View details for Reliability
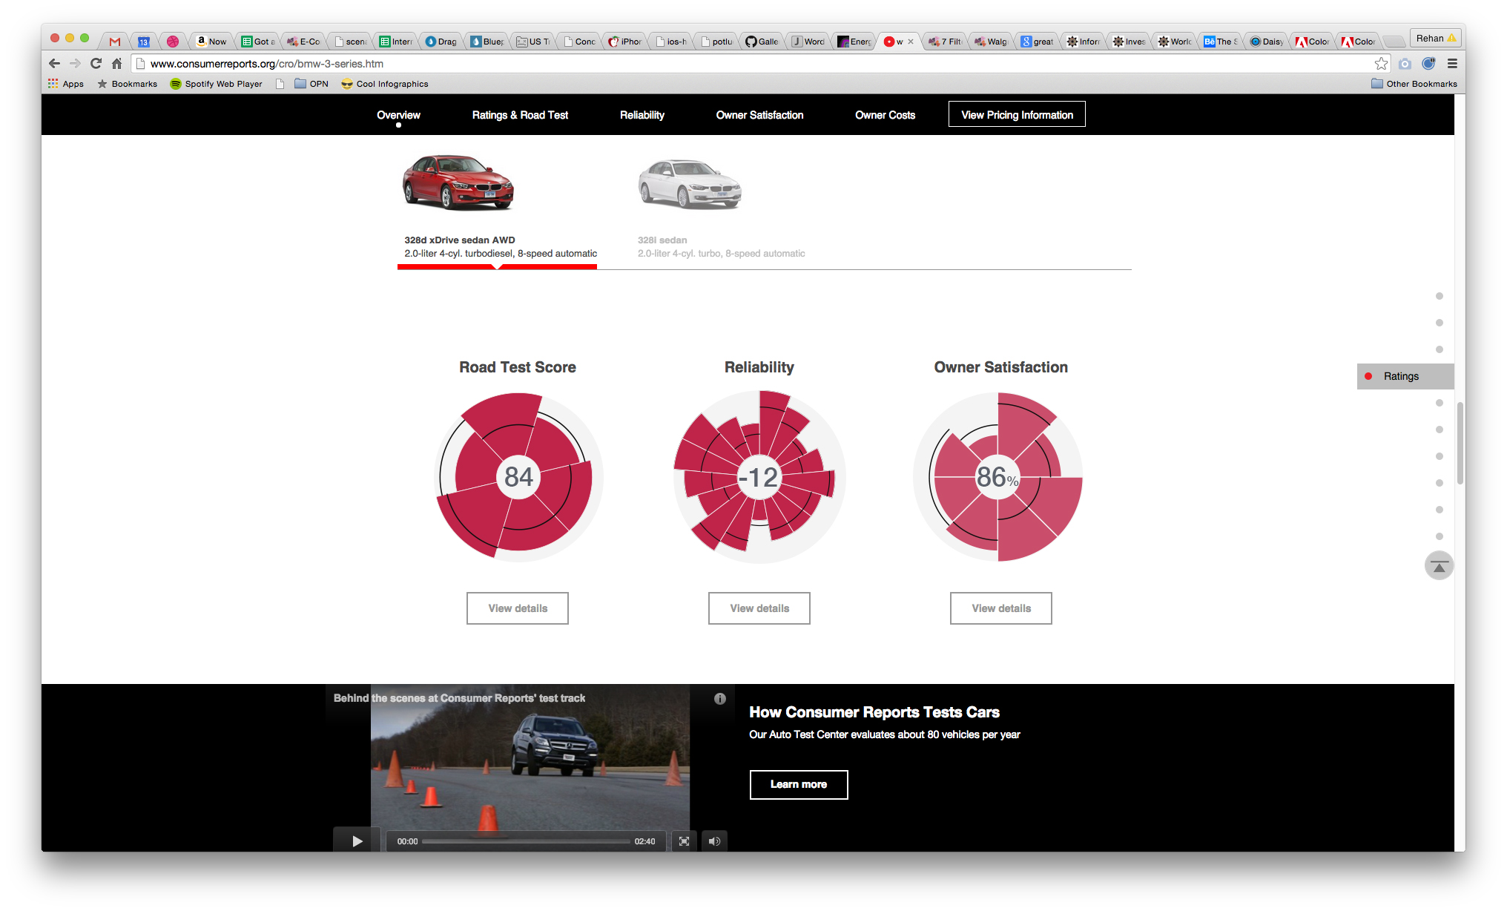Screen dimensions: 1507x911 click(759, 608)
